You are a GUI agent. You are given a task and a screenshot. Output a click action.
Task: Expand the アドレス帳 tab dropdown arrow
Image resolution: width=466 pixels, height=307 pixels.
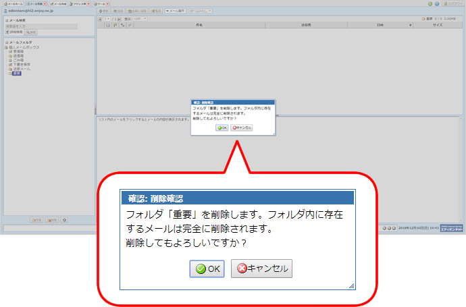click(x=88, y=4)
